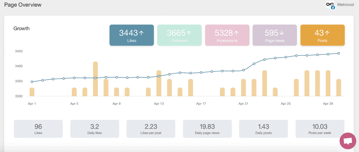This screenshot has width=359, height=152.
Task: Click the tallest posts bar in the chart
Action: [95, 79]
